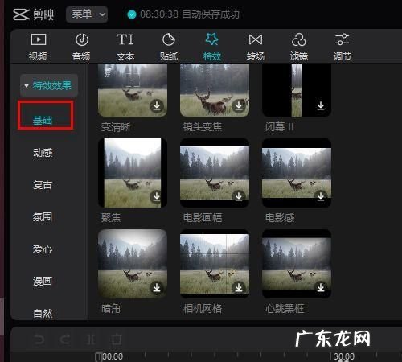Click the 30:00 mark on timeline ruler
Viewport: 402px width, 362px height.
[344, 356]
